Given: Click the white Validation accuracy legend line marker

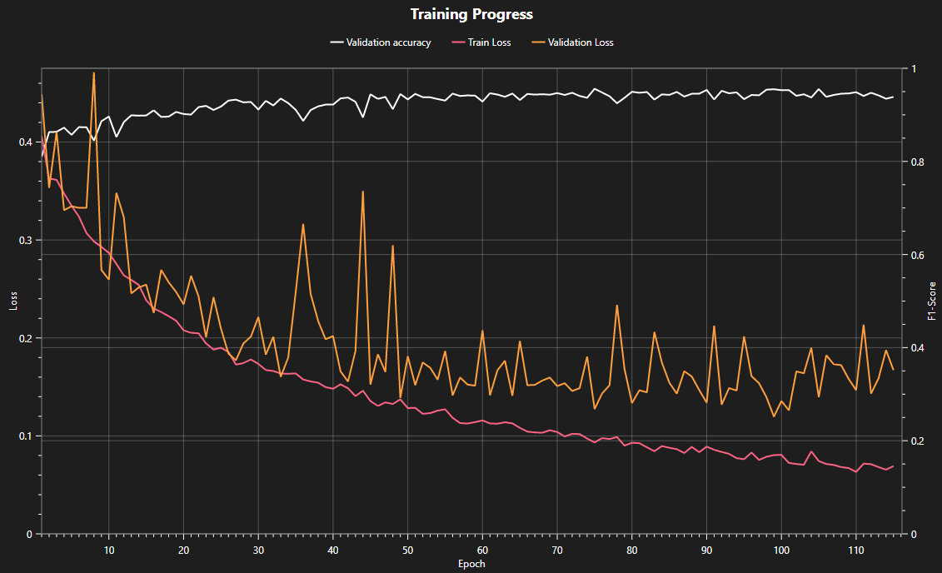Looking at the screenshot, I should 336,42.
